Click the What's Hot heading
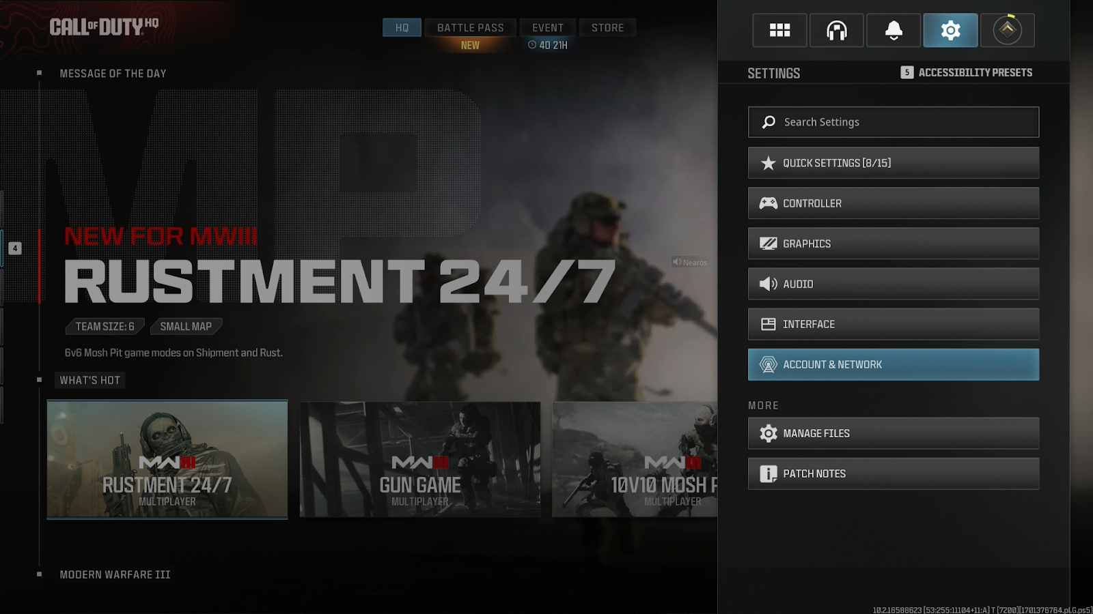The height and width of the screenshot is (614, 1093). pyautogui.click(x=89, y=381)
